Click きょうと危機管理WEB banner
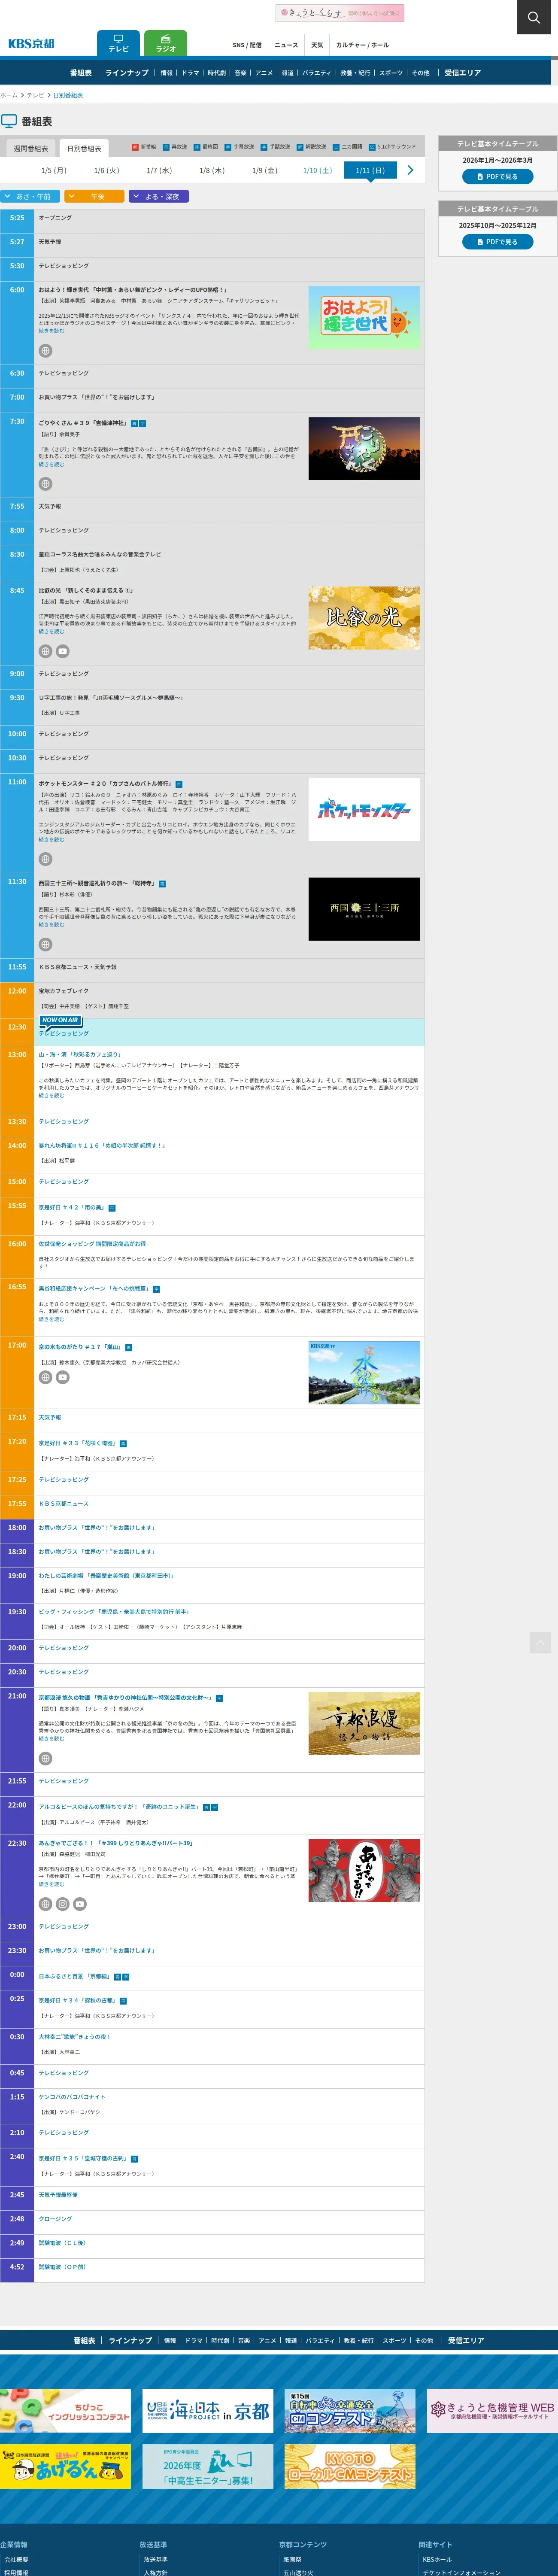The width and height of the screenshot is (558, 2576). [x=492, y=2411]
